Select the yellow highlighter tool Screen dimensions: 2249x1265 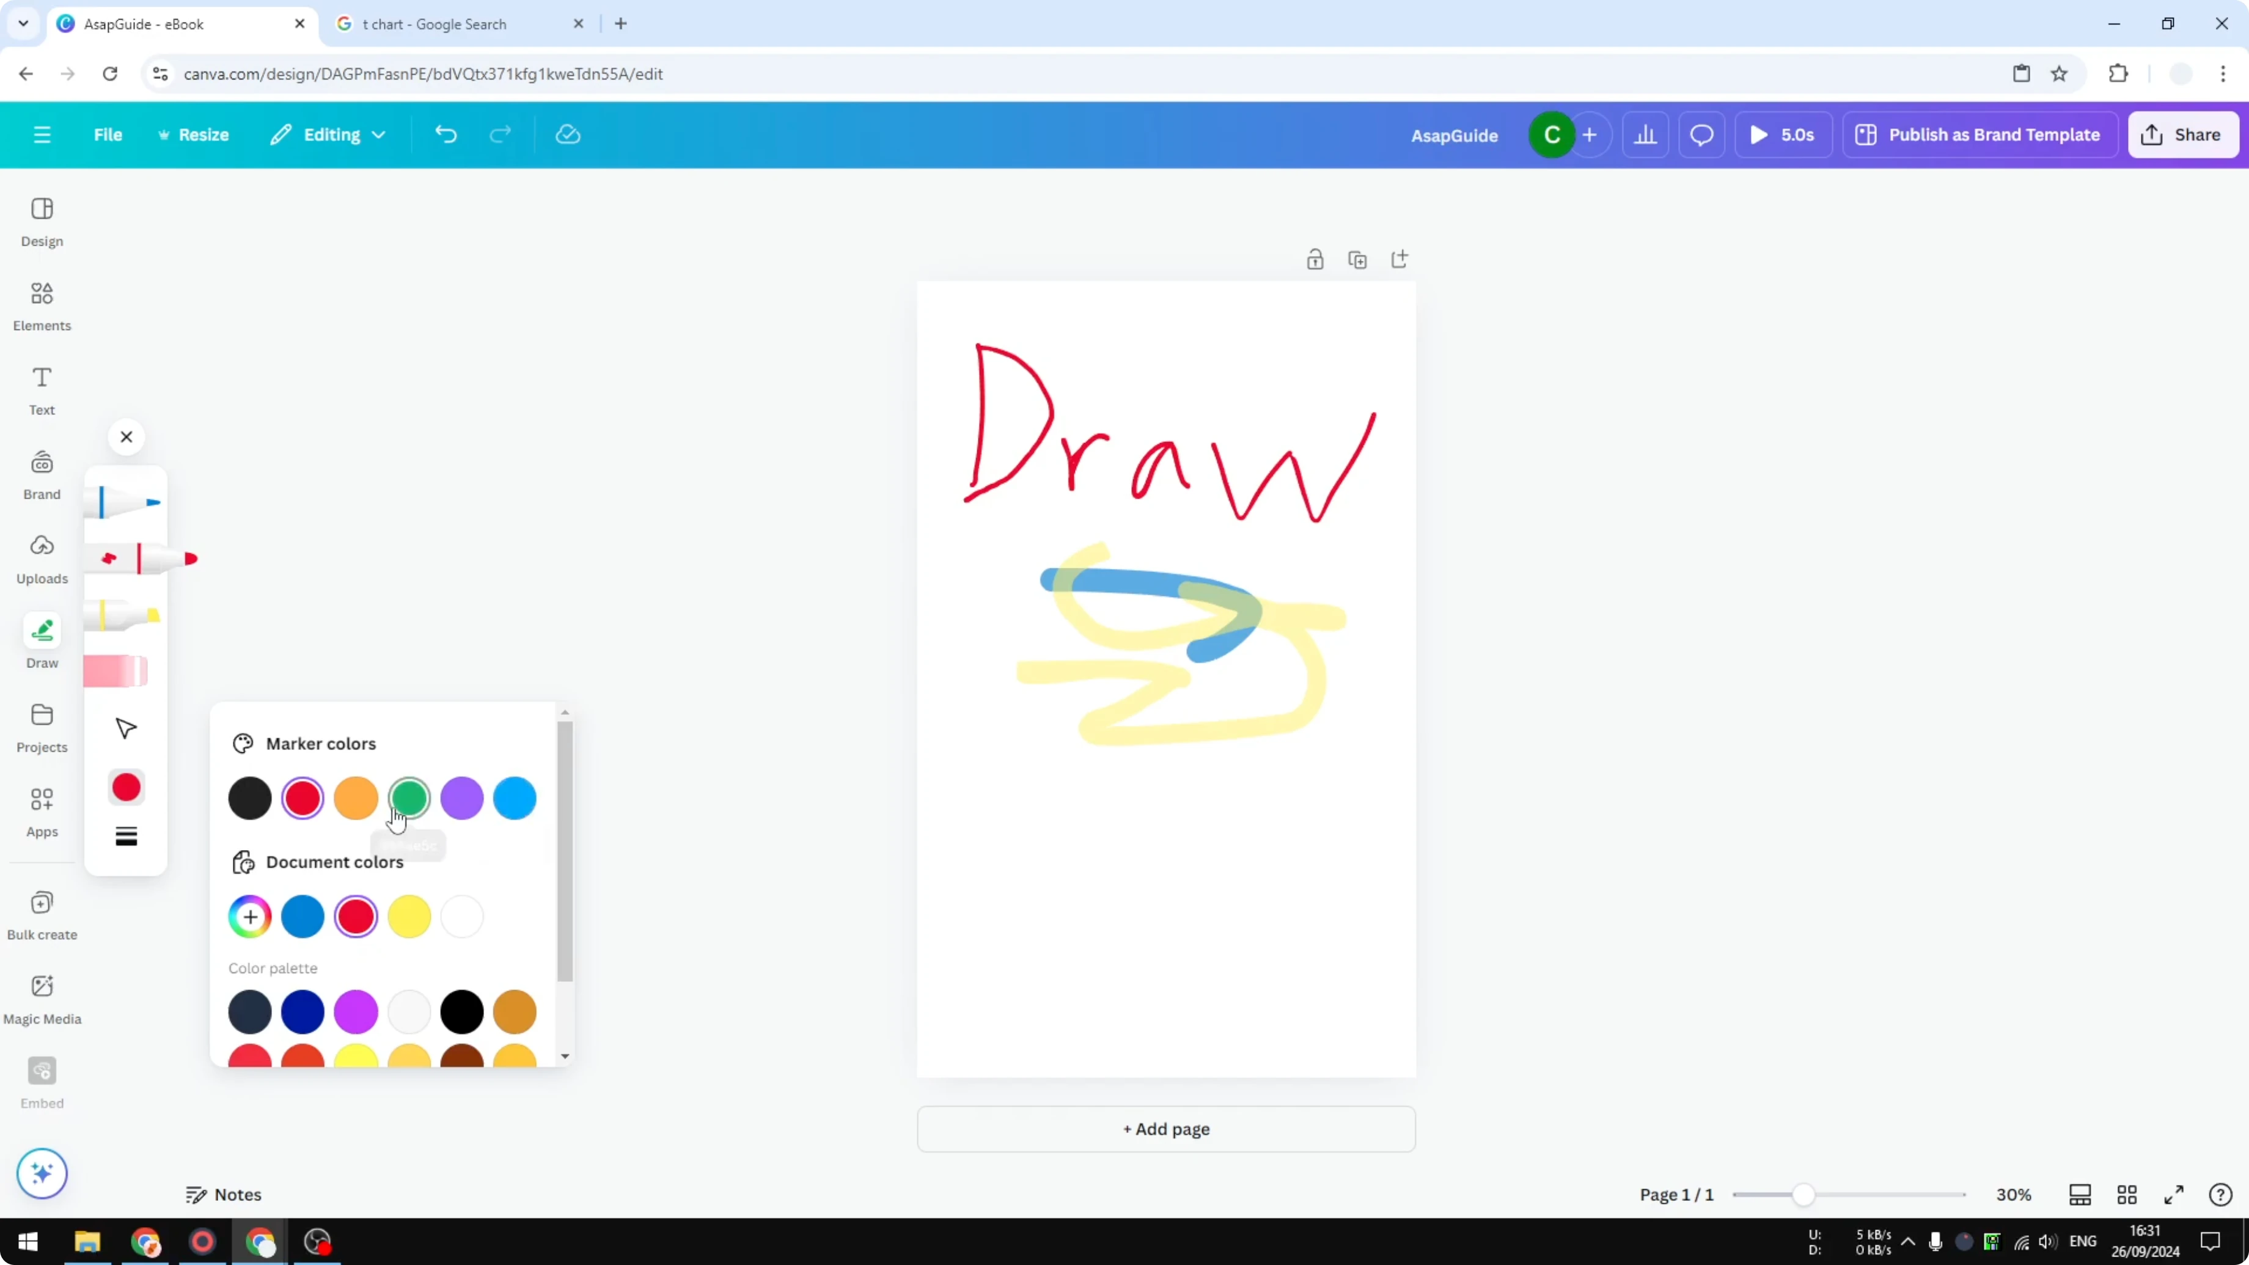(x=122, y=615)
